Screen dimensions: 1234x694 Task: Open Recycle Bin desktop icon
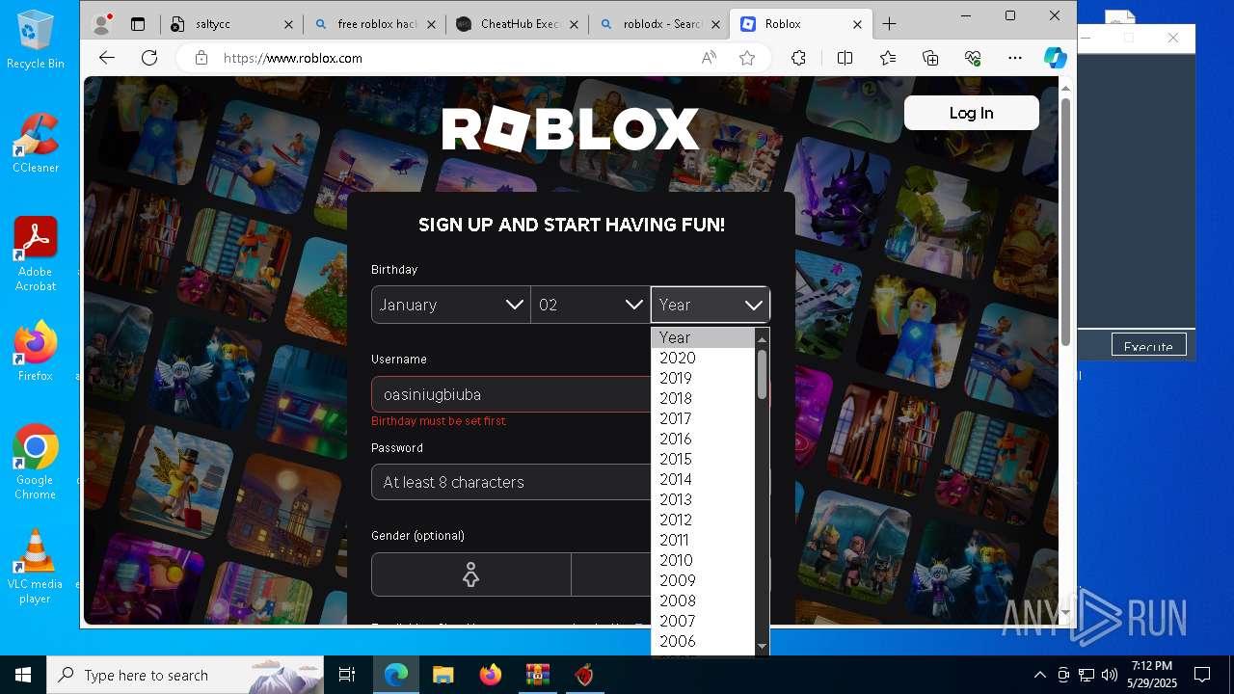[36, 40]
